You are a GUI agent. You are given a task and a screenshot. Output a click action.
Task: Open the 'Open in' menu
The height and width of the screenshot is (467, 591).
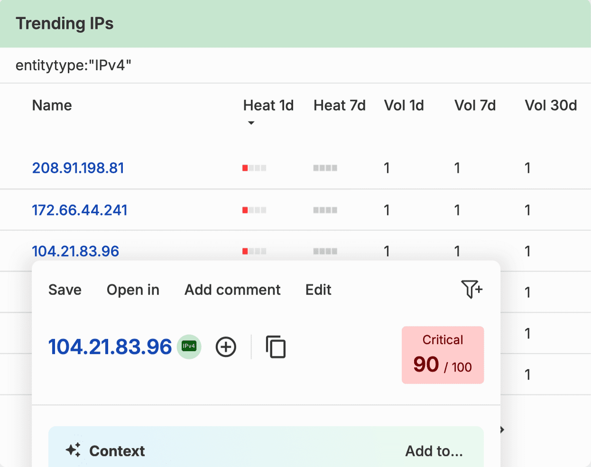point(133,290)
